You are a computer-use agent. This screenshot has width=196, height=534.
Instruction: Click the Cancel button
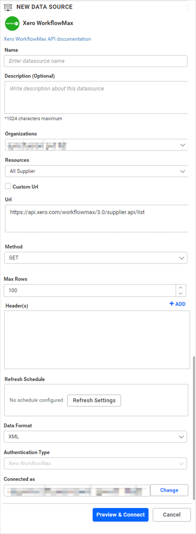pos(172,515)
